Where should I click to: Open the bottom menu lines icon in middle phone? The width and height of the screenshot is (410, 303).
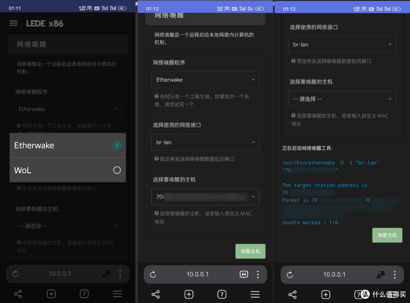[x=255, y=294]
